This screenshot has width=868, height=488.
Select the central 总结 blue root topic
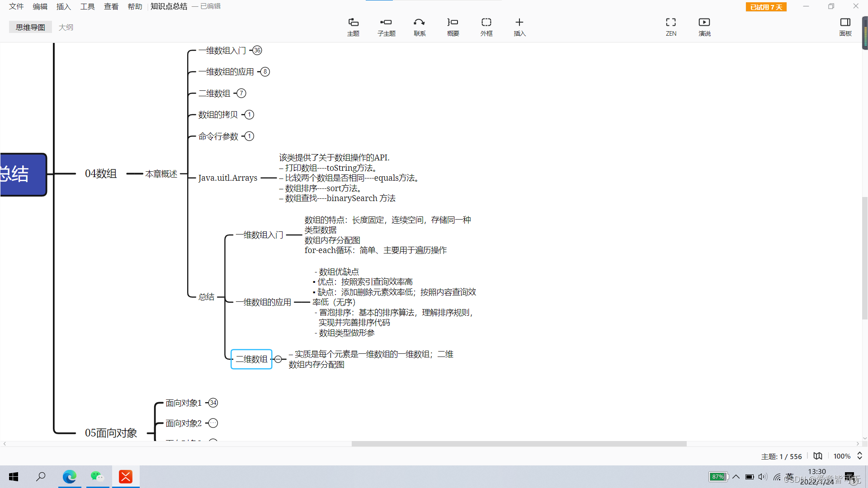(x=24, y=174)
